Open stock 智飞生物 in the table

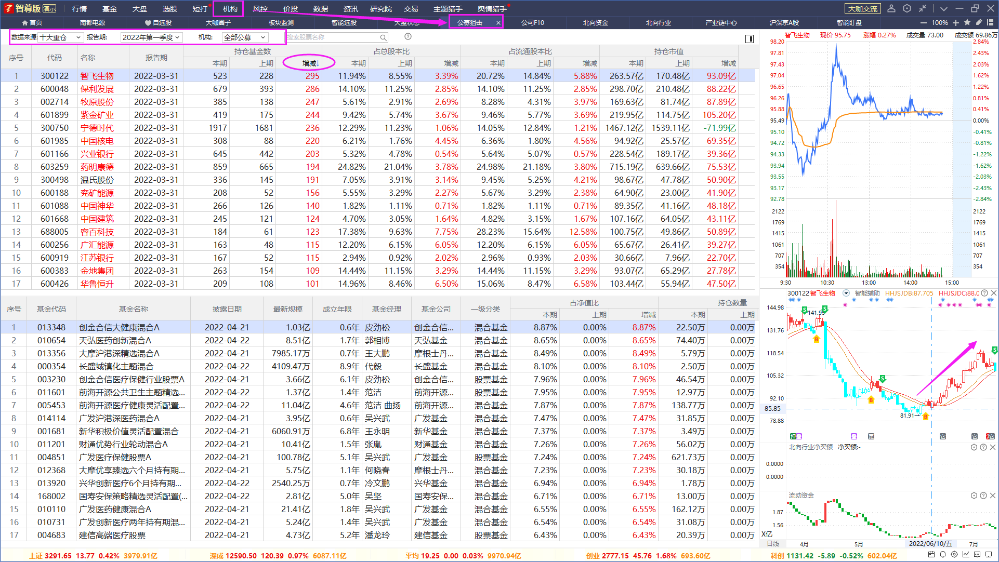click(x=97, y=76)
